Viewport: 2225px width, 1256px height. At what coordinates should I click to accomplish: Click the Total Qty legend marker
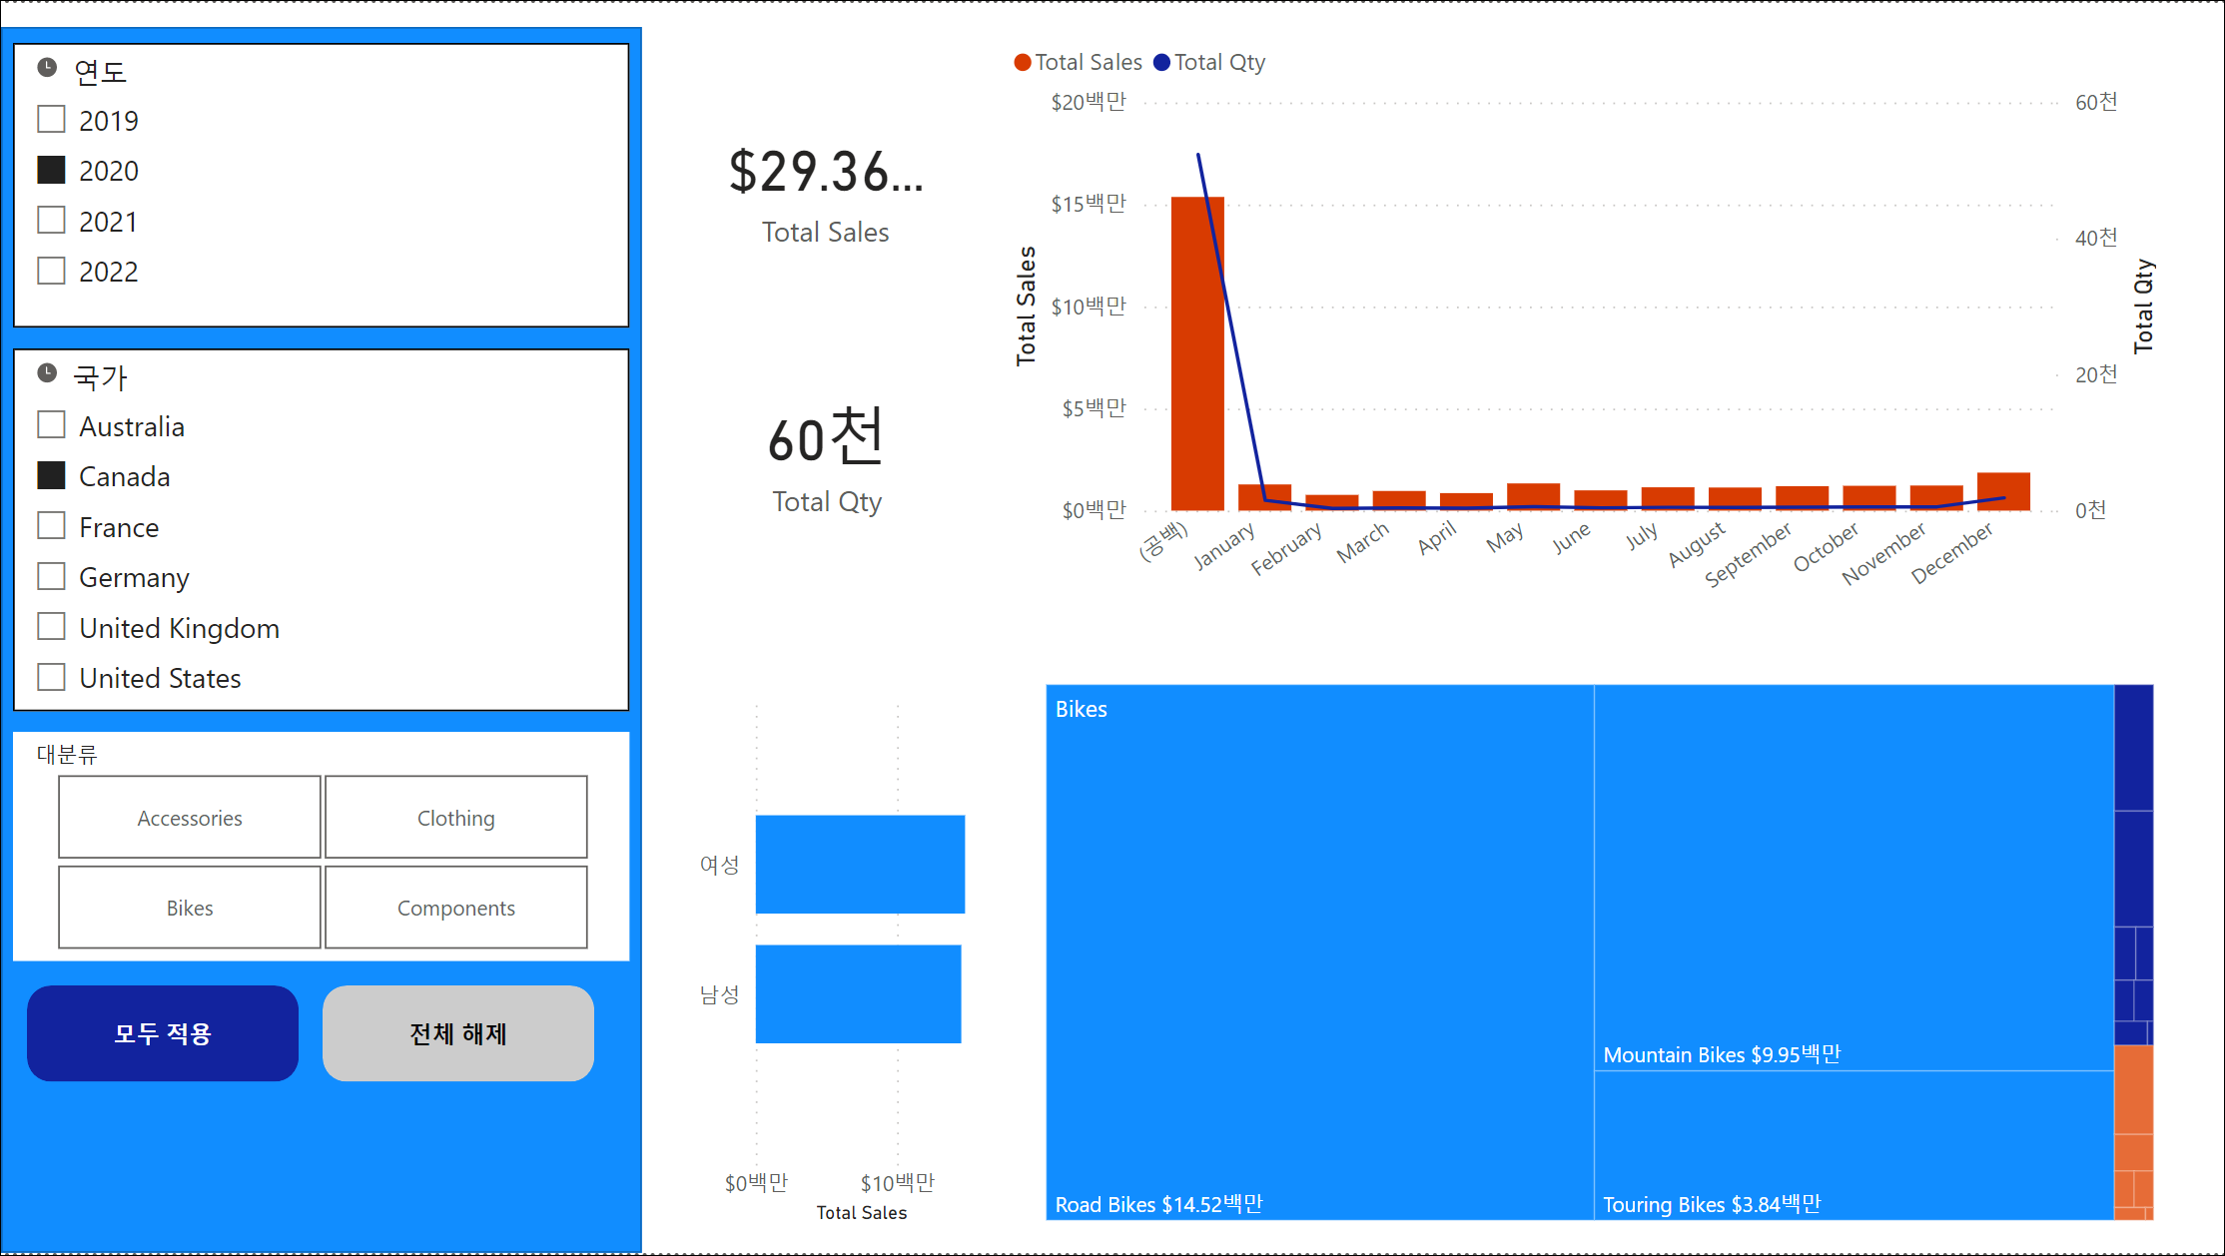[1161, 63]
